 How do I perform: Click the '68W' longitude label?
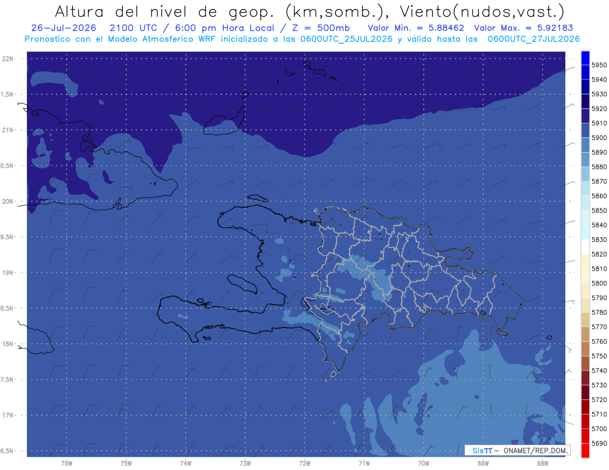[543, 463]
